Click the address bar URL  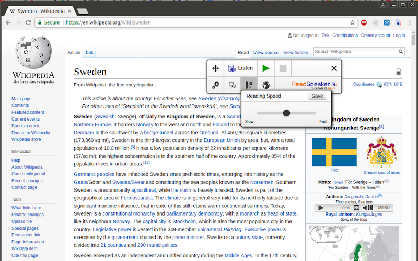(x=108, y=22)
